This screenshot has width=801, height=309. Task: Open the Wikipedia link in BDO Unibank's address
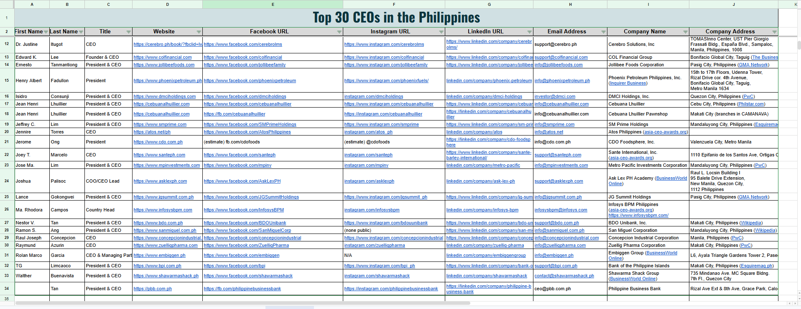(751, 223)
